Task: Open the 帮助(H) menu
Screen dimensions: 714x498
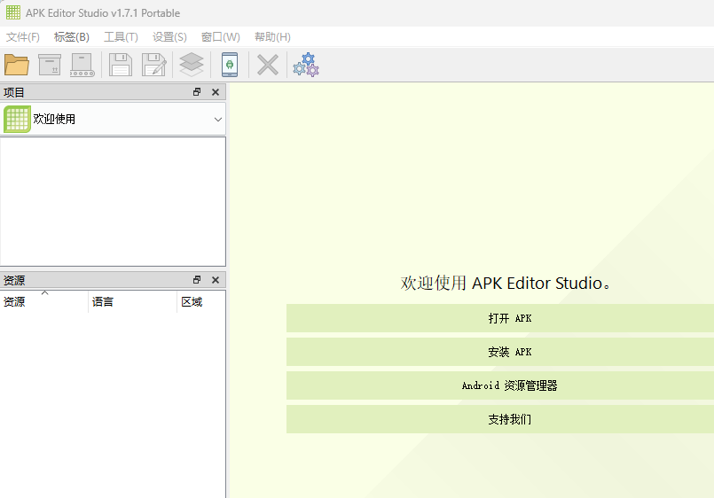Action: click(x=272, y=37)
